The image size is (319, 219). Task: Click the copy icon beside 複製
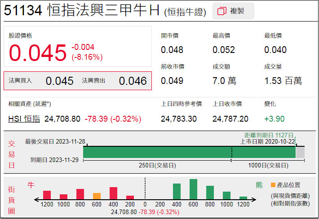click(222, 11)
